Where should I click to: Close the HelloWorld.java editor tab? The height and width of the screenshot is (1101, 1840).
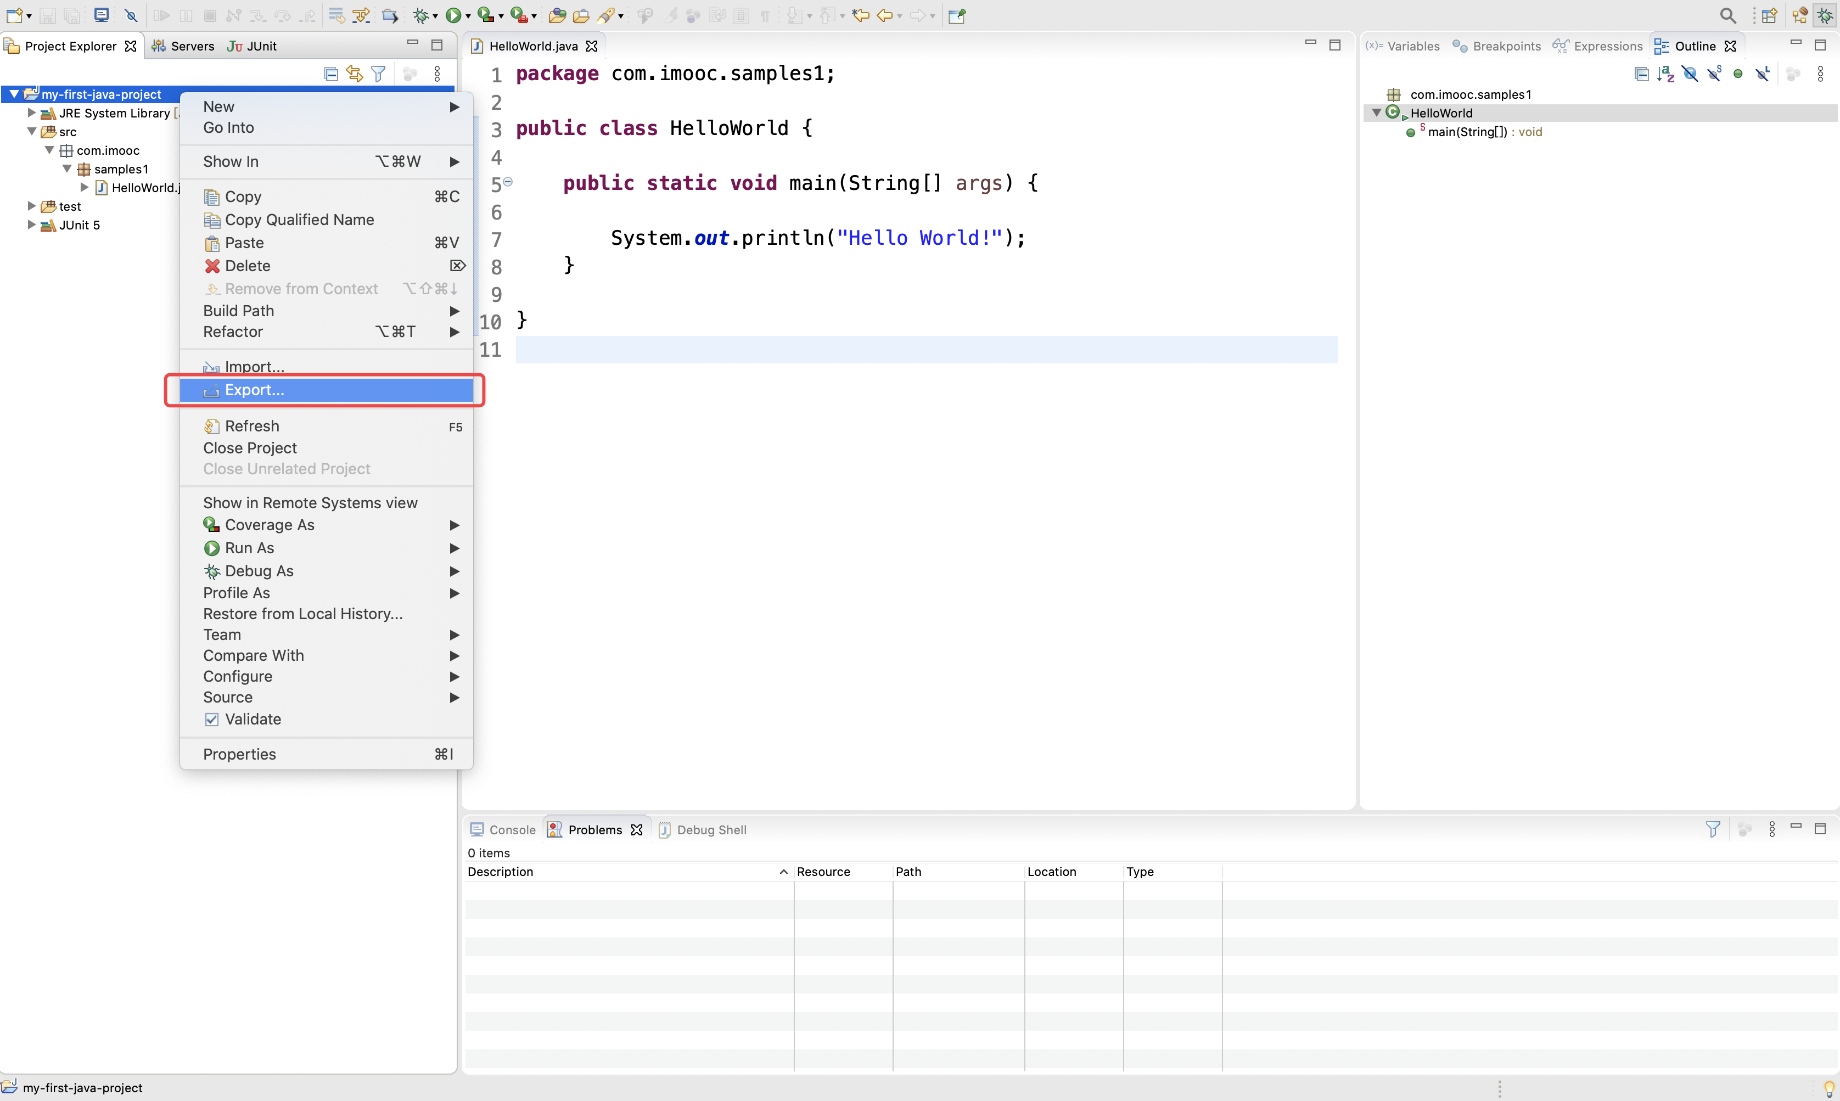tap(591, 46)
